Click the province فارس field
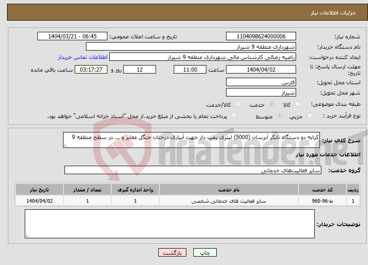The width and height of the screenshot is (368, 265). (x=261, y=82)
